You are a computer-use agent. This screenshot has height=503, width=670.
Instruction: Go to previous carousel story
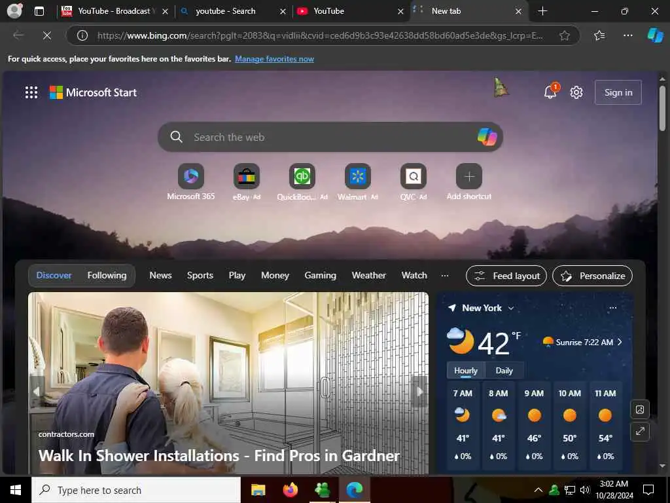point(37,392)
